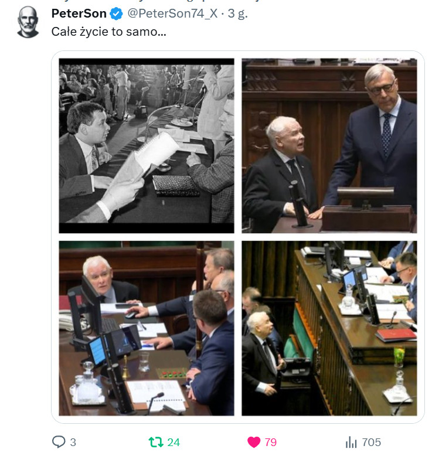The image size is (432, 456).
Task: Click the reply speech bubble icon
Action: pos(59,442)
